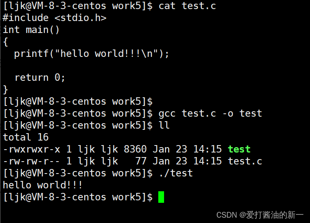310x223 pixels.
Task: Click the '#include <stdio.h>' line
Action: pyautogui.click(x=54, y=18)
